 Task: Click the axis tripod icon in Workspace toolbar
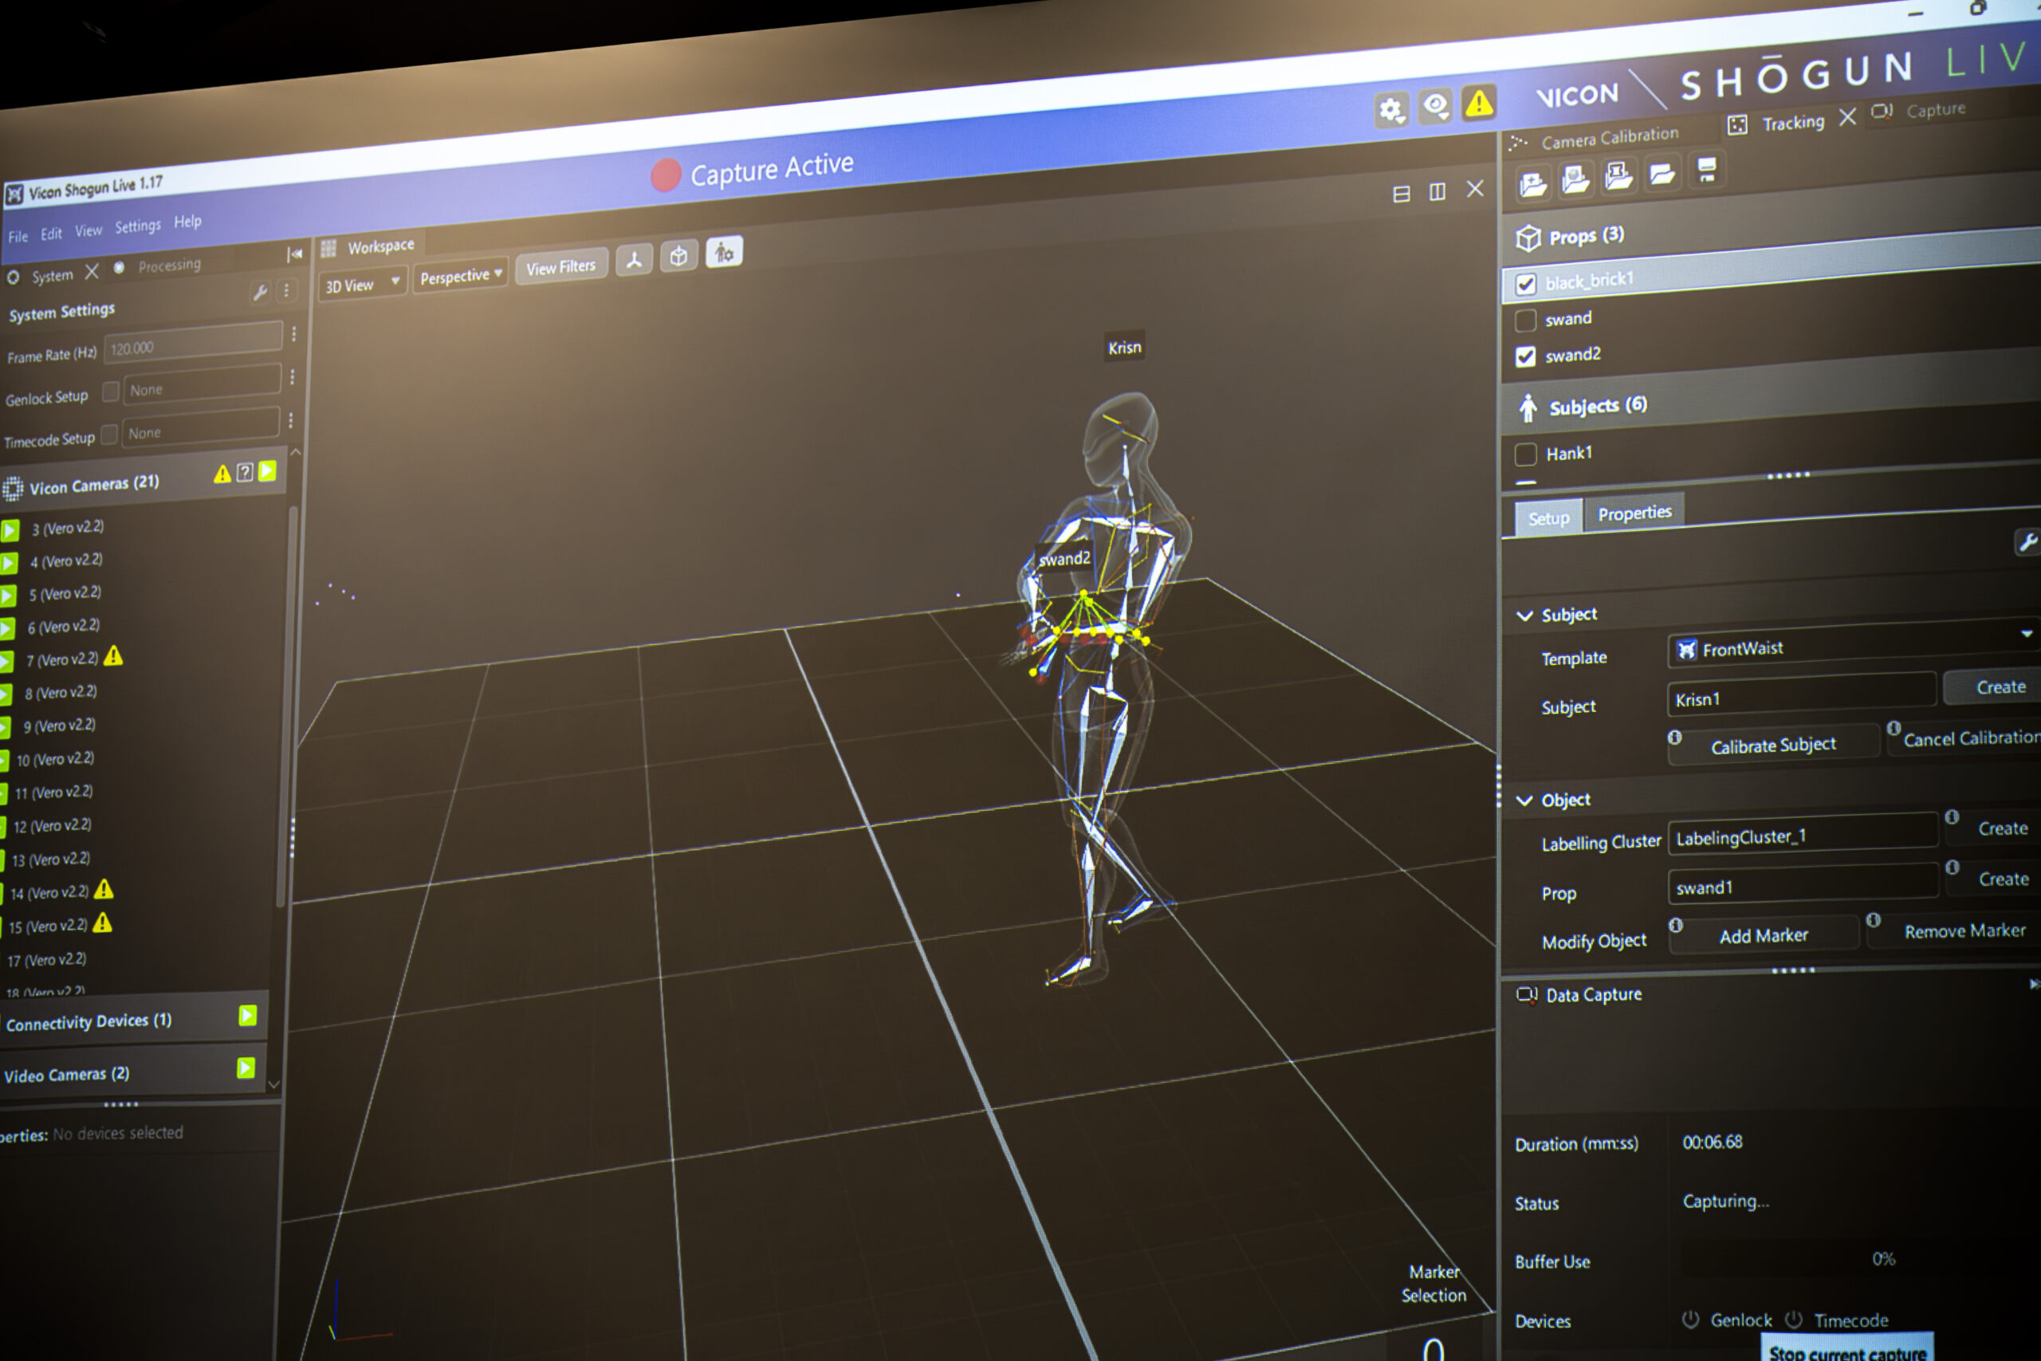[635, 260]
